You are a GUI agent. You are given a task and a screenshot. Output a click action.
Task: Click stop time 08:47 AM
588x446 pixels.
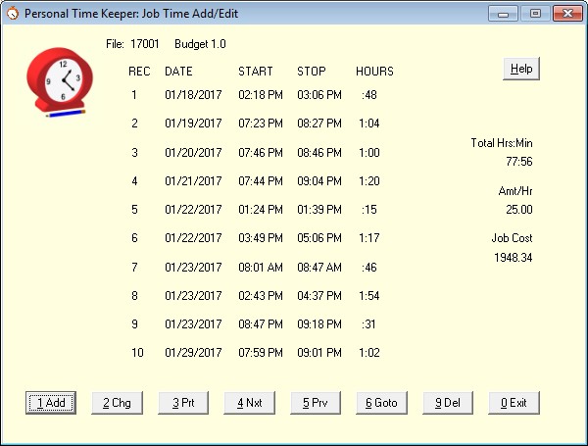(x=319, y=268)
